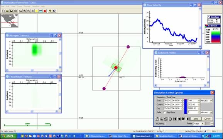Click FecalWaste Transect vertical scrollbar
This screenshot has height=139, width=223.
click(x=60, y=94)
